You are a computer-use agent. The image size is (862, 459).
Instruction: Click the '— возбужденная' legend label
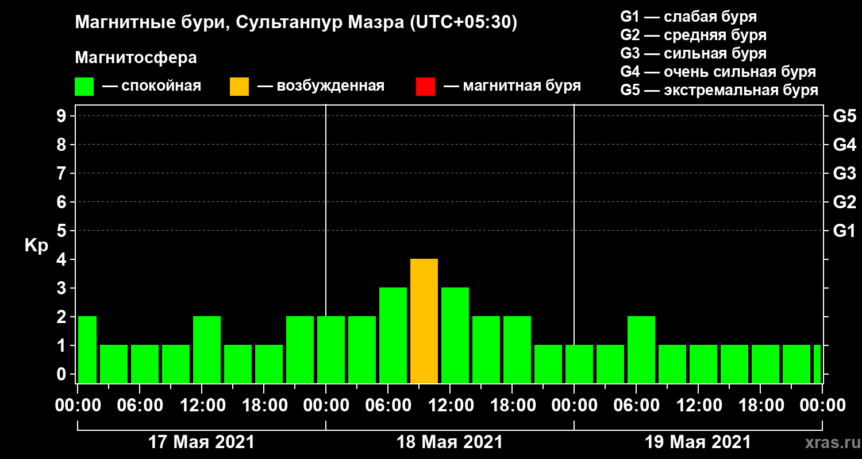[321, 87]
